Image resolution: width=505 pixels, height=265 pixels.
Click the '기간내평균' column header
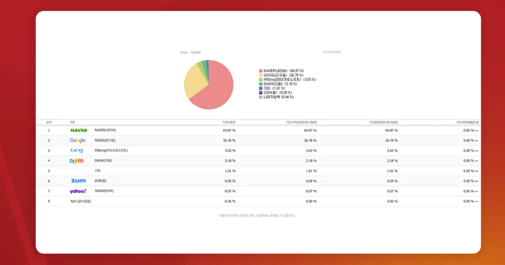pyautogui.click(x=229, y=122)
